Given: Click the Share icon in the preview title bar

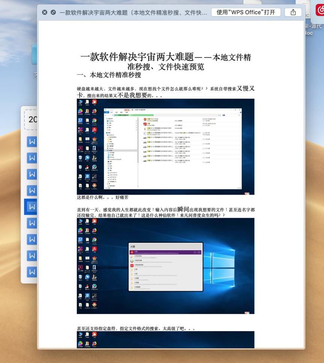Looking at the screenshot, I should point(293,12).
